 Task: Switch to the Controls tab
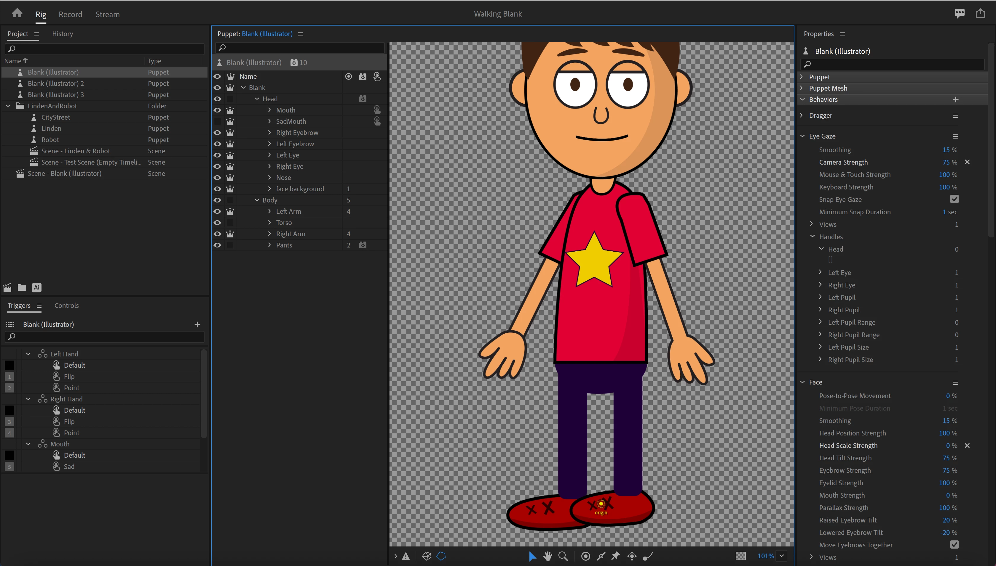click(67, 305)
